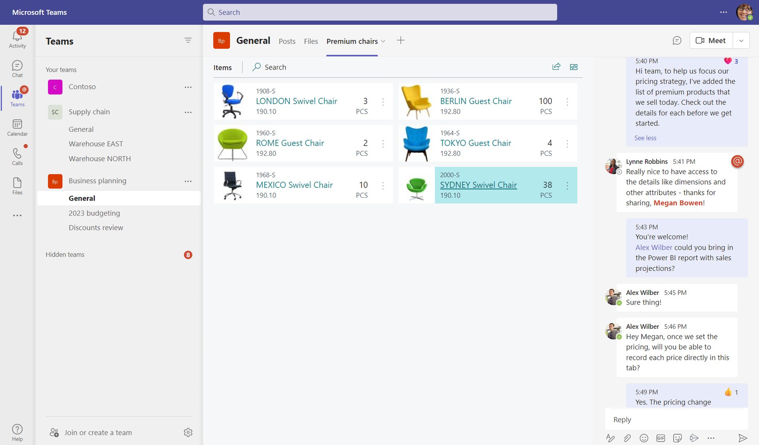Open the SYDNEY Swivel Chair item link
The width and height of the screenshot is (759, 445).
[x=478, y=185]
